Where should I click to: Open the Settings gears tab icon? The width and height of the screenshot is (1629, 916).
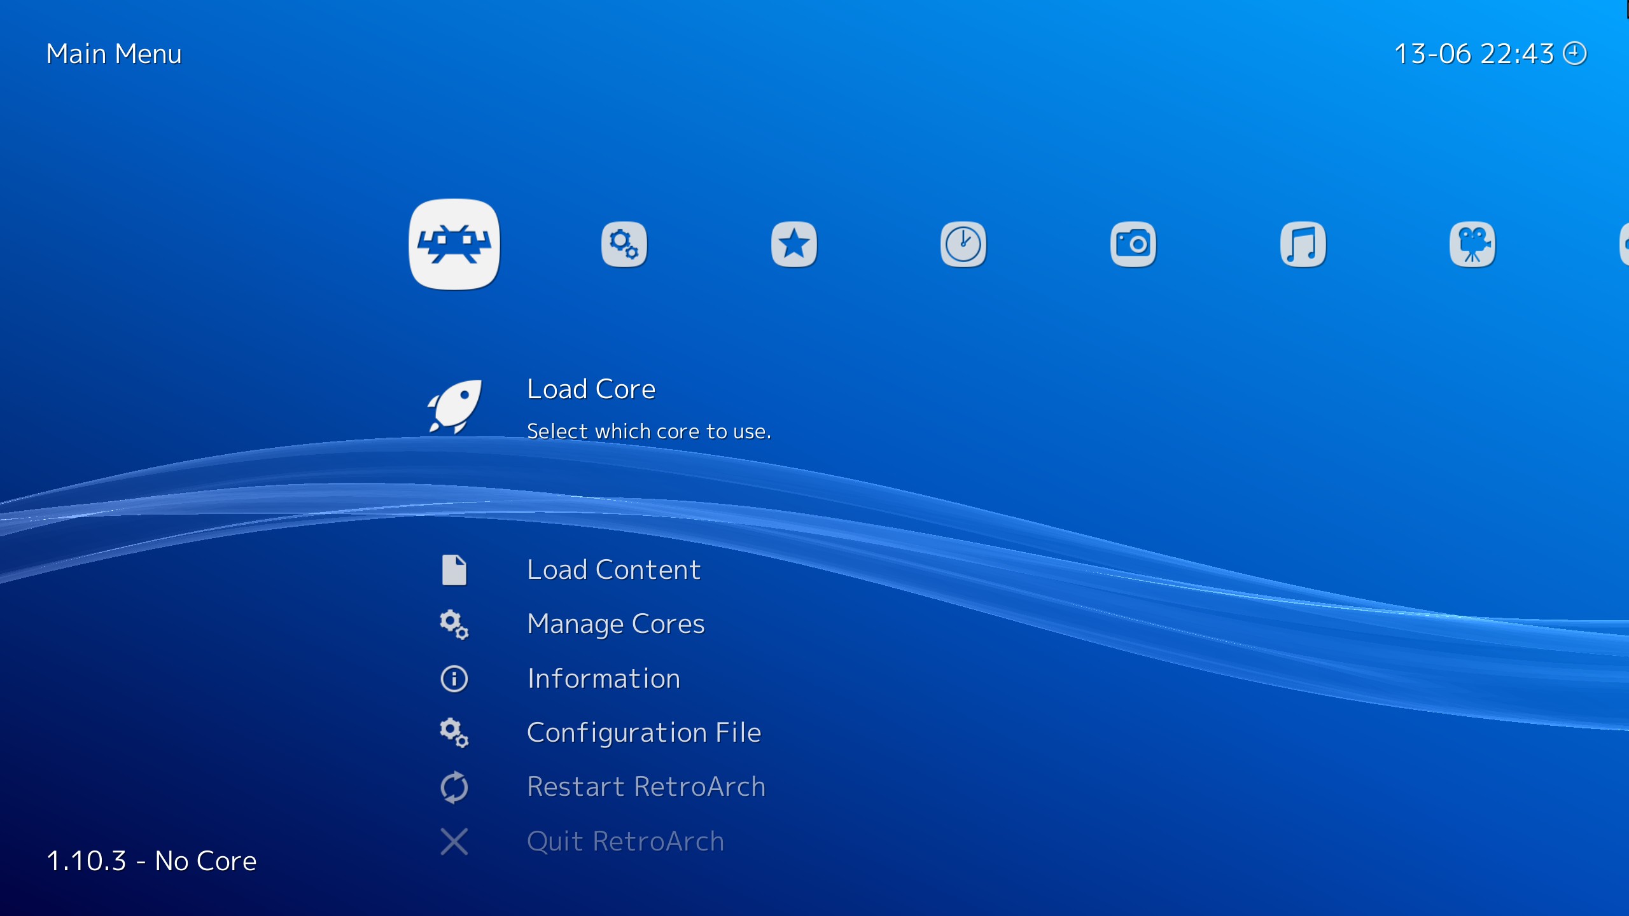coord(624,244)
